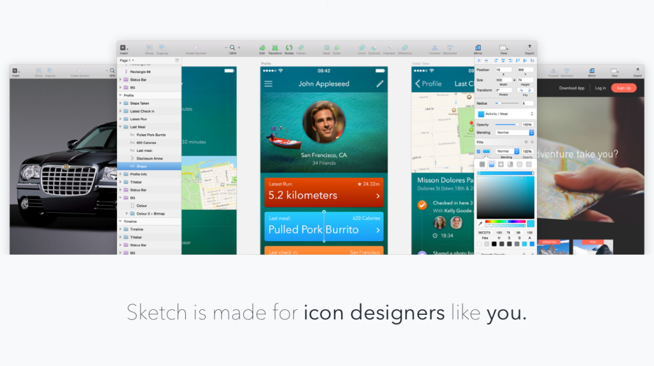Zoom in with the plus beside the magnifier
The height and width of the screenshot is (366, 654).
pos(239,47)
